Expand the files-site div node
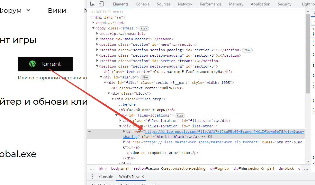 [120, 120]
